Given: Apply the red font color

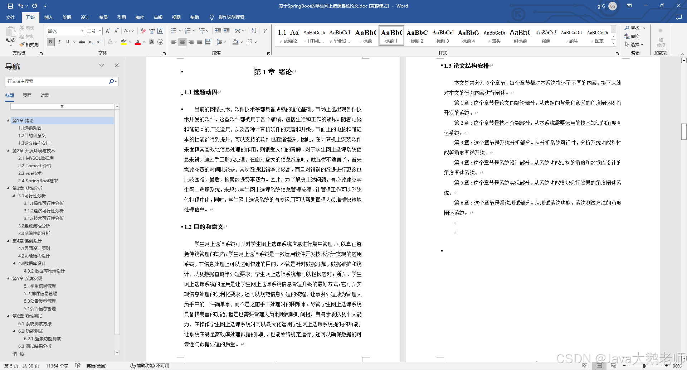Looking at the screenshot, I should point(138,42).
